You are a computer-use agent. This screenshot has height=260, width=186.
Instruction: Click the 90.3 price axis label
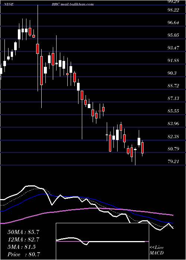coord(172,73)
